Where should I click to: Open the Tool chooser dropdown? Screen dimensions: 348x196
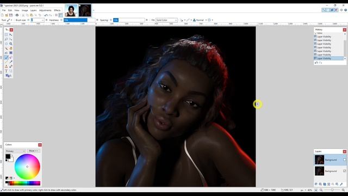(x=10, y=20)
